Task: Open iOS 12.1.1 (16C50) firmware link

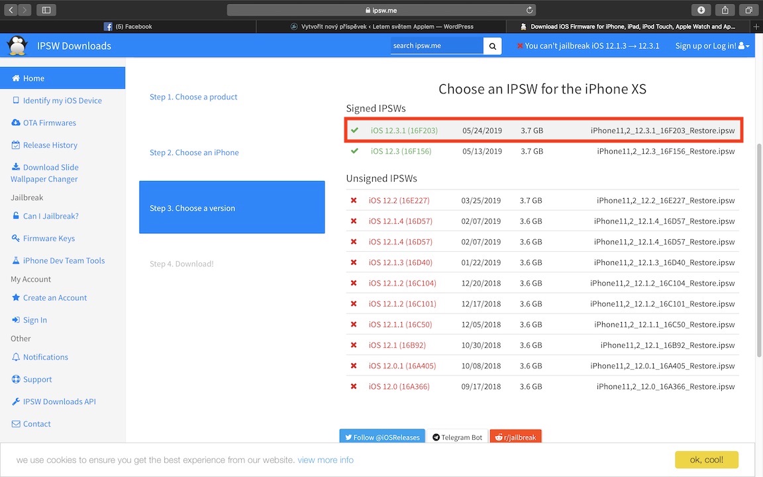Action: (401, 324)
